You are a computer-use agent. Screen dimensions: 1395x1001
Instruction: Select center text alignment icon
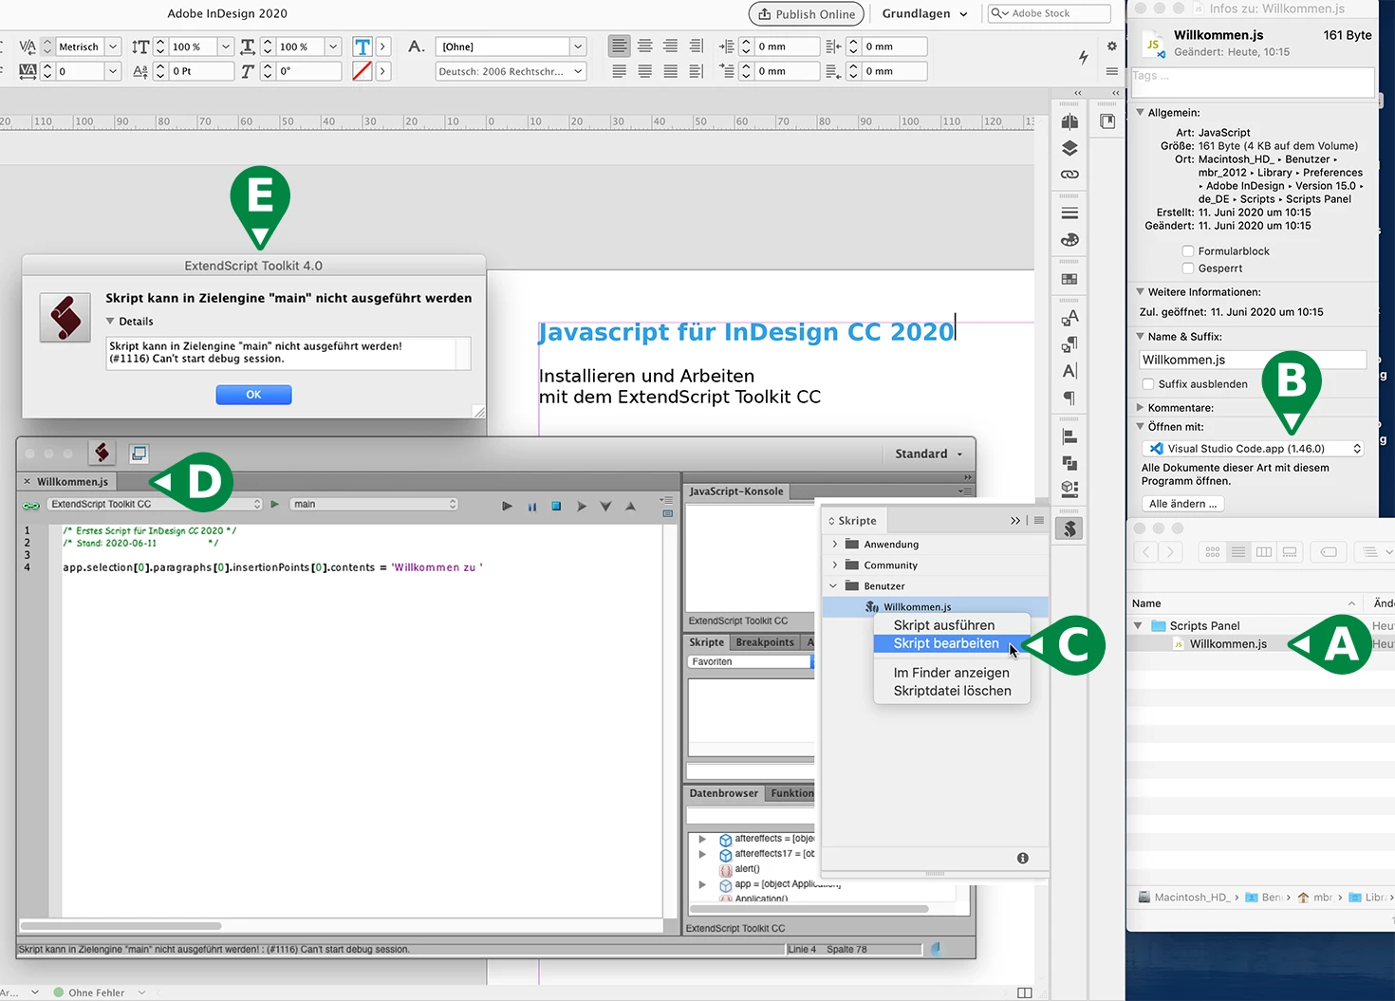pyautogui.click(x=645, y=46)
